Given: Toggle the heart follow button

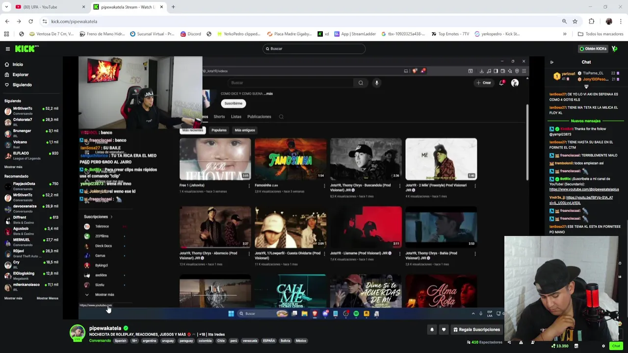Looking at the screenshot, I should click(444, 329).
